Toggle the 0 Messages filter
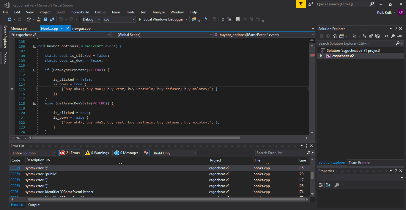The width and height of the screenshot is (406, 210). point(126,153)
